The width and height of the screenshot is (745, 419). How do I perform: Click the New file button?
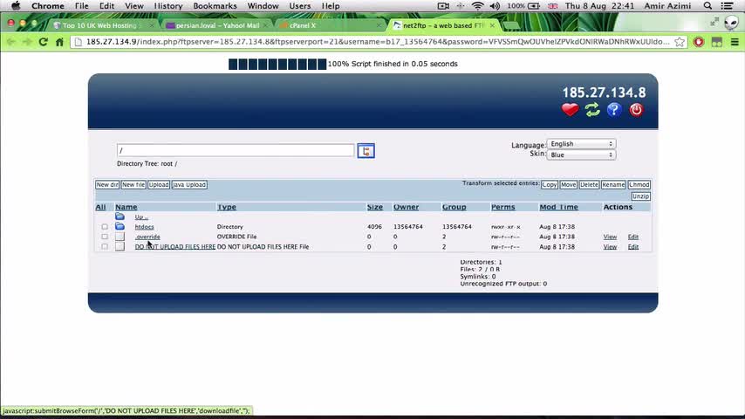[133, 184]
